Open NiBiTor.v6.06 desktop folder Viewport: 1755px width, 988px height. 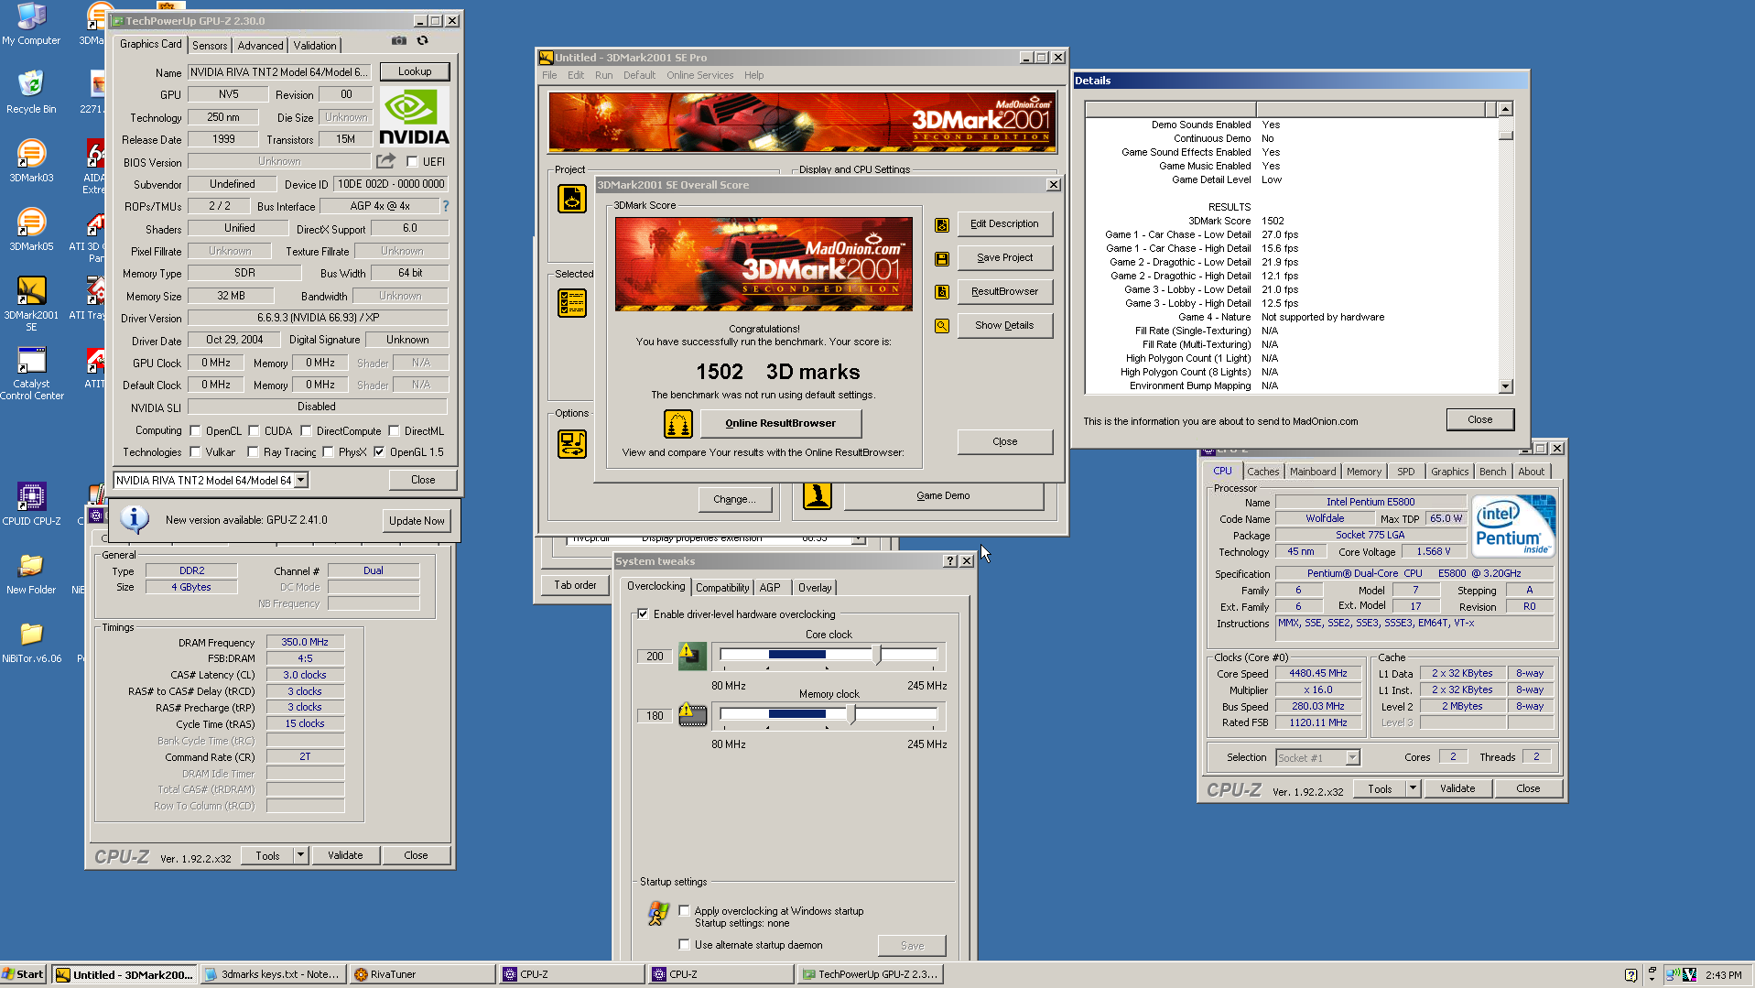coord(31,642)
